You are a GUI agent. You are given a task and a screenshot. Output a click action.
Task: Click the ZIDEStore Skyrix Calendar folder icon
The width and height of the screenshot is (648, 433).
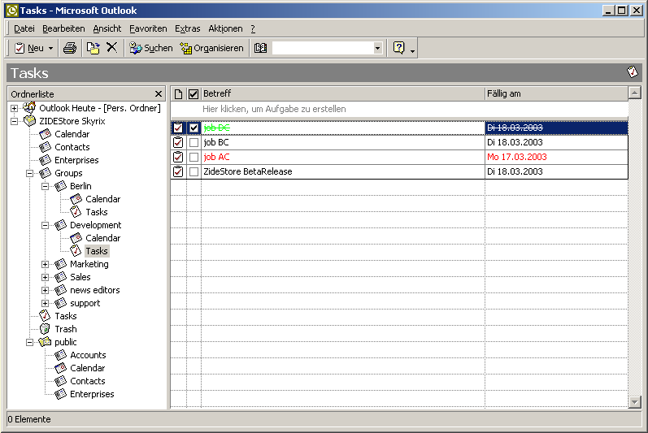(45, 134)
